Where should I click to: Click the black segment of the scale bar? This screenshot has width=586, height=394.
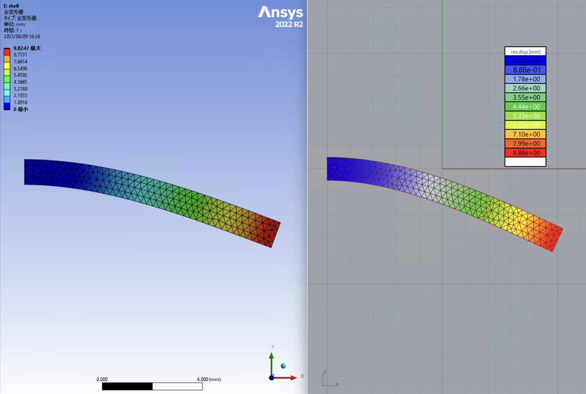127,386
